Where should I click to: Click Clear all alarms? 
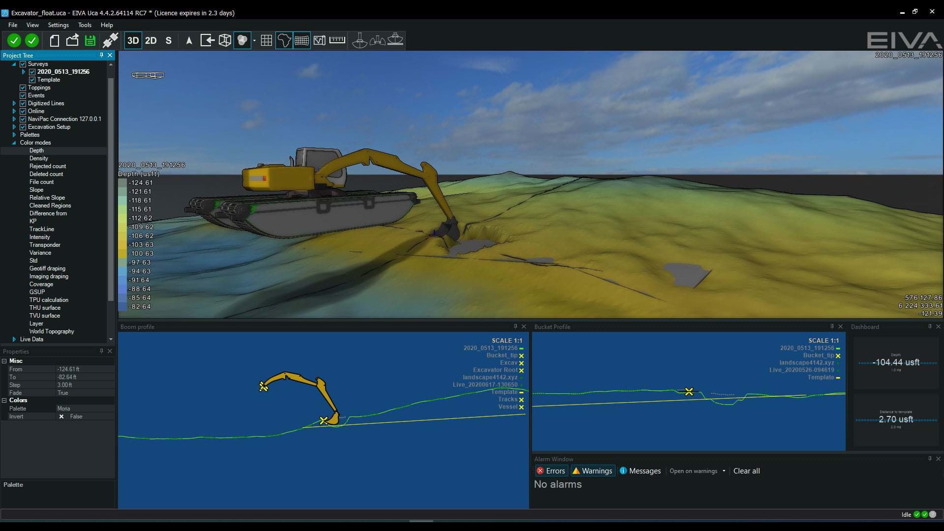coord(746,471)
